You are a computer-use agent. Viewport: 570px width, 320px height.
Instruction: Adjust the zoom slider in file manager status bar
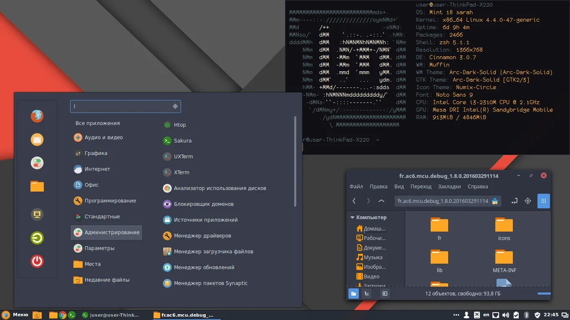pos(544,294)
